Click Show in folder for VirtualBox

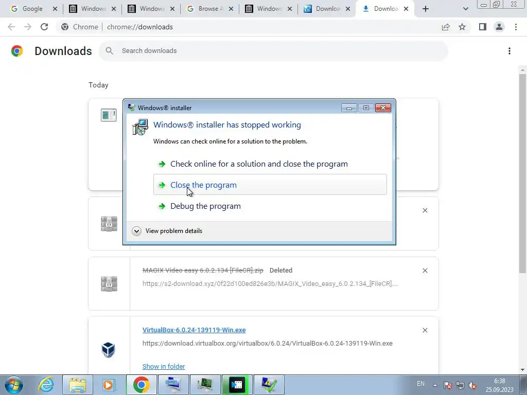164,366
